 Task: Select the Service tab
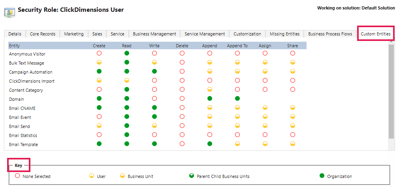click(x=118, y=34)
